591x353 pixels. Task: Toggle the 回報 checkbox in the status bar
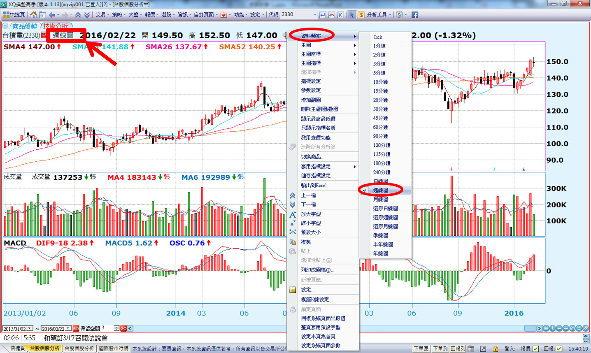tap(559, 349)
